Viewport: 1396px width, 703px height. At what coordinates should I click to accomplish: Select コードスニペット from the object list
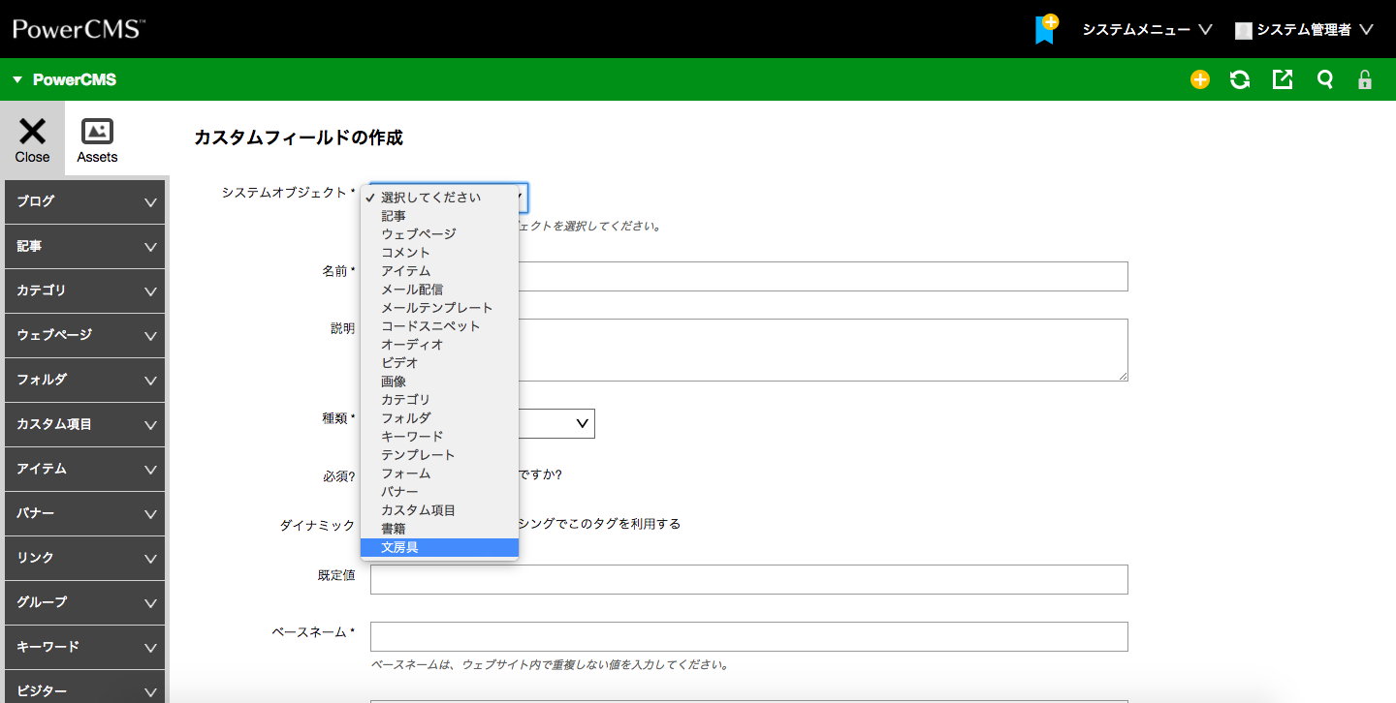439,326
